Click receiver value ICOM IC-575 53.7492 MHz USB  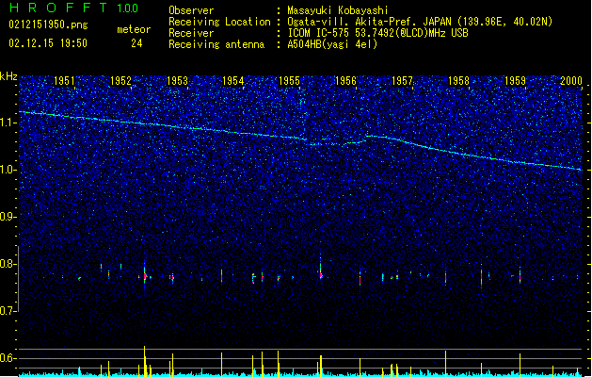(x=377, y=33)
